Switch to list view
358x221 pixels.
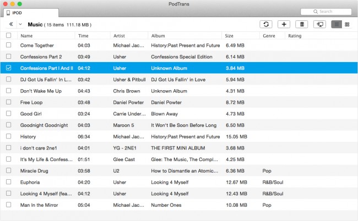(337, 24)
